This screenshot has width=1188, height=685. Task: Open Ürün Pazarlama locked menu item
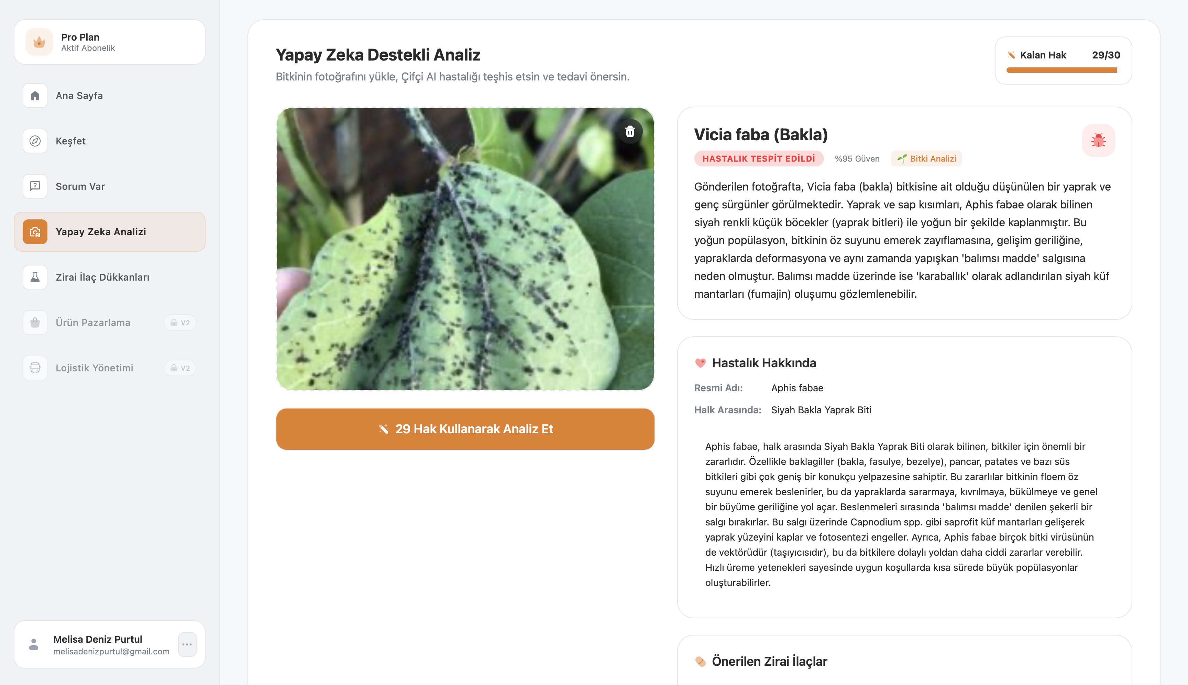[x=93, y=323]
